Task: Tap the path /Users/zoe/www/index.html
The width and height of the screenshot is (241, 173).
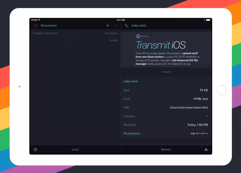Action: pyautogui.click(x=189, y=107)
